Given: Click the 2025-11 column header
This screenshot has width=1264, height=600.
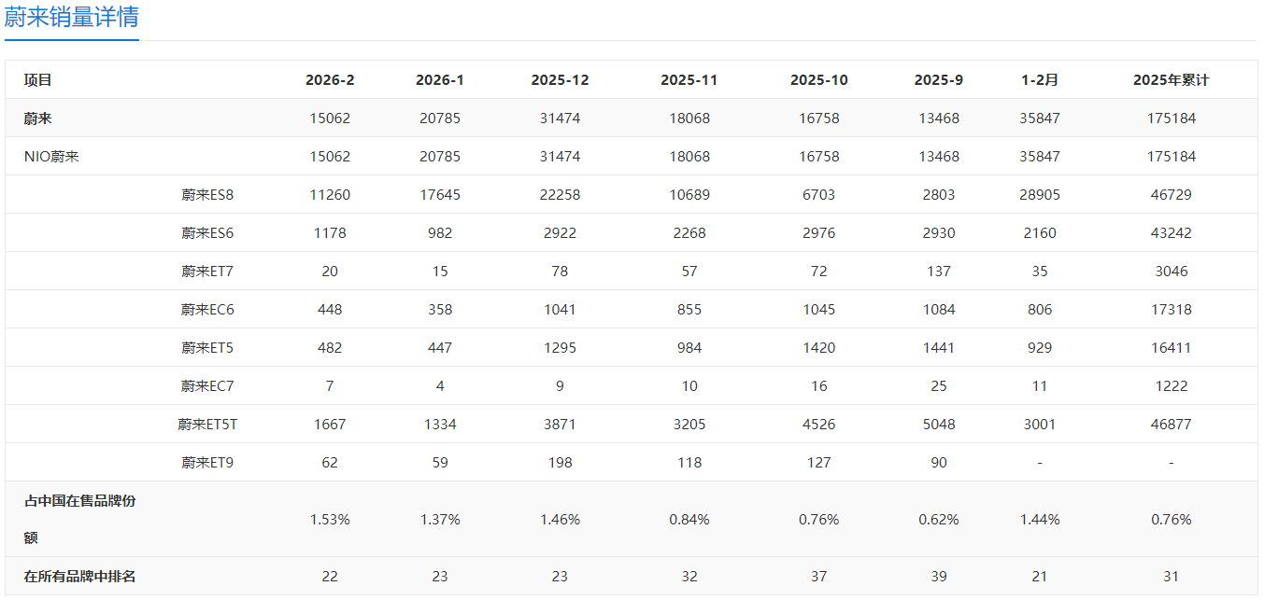Looking at the screenshot, I should pos(689,80).
